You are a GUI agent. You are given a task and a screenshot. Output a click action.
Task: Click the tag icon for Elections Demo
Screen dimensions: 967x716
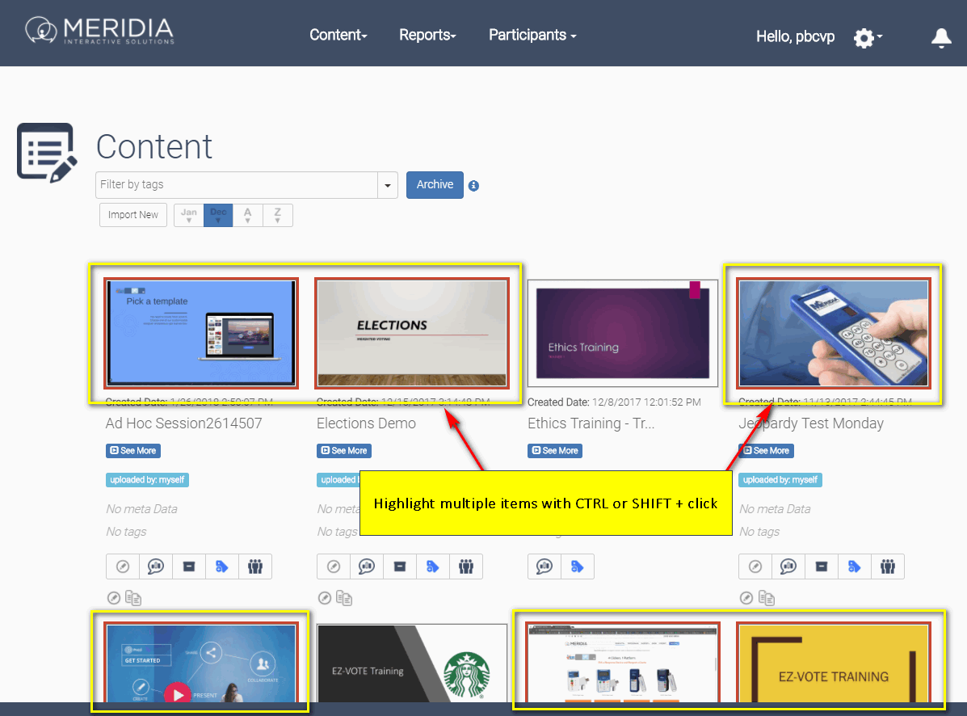tap(433, 566)
